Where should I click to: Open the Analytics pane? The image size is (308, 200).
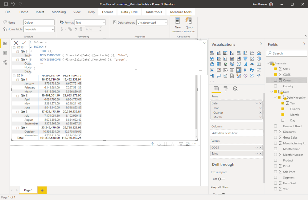(x=235, y=89)
